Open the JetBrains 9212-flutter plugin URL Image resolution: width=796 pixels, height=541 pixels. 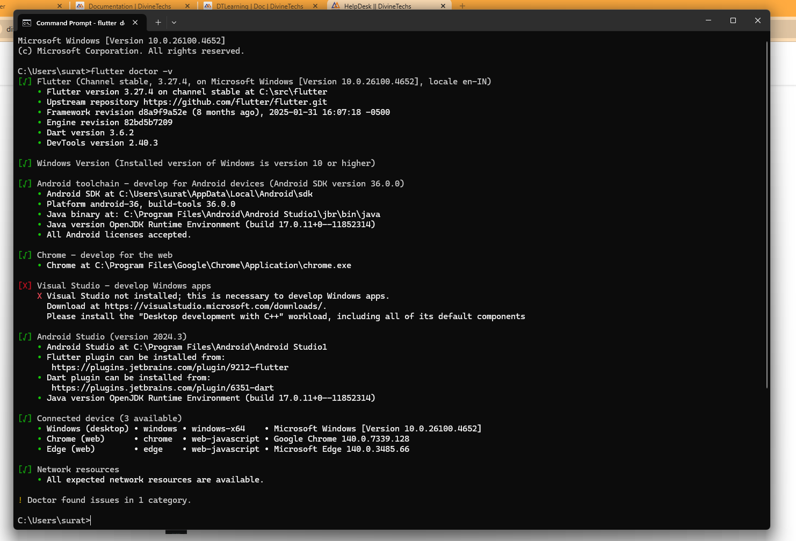click(x=170, y=367)
